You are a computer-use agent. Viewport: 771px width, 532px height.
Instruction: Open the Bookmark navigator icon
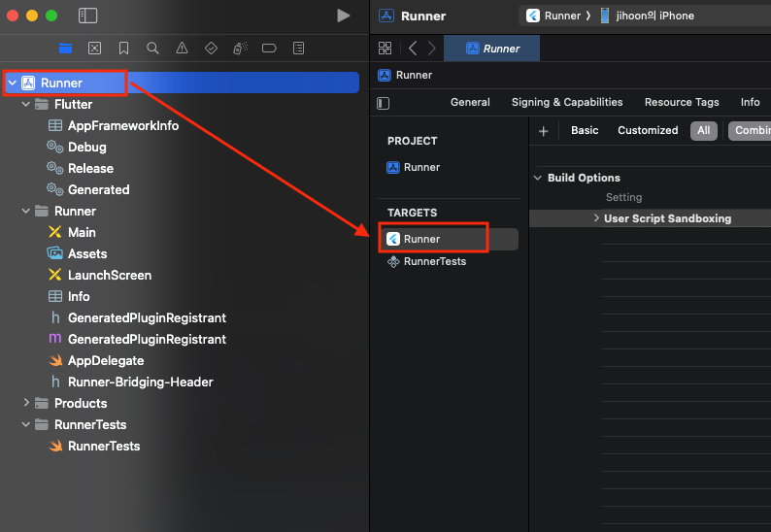(x=124, y=49)
